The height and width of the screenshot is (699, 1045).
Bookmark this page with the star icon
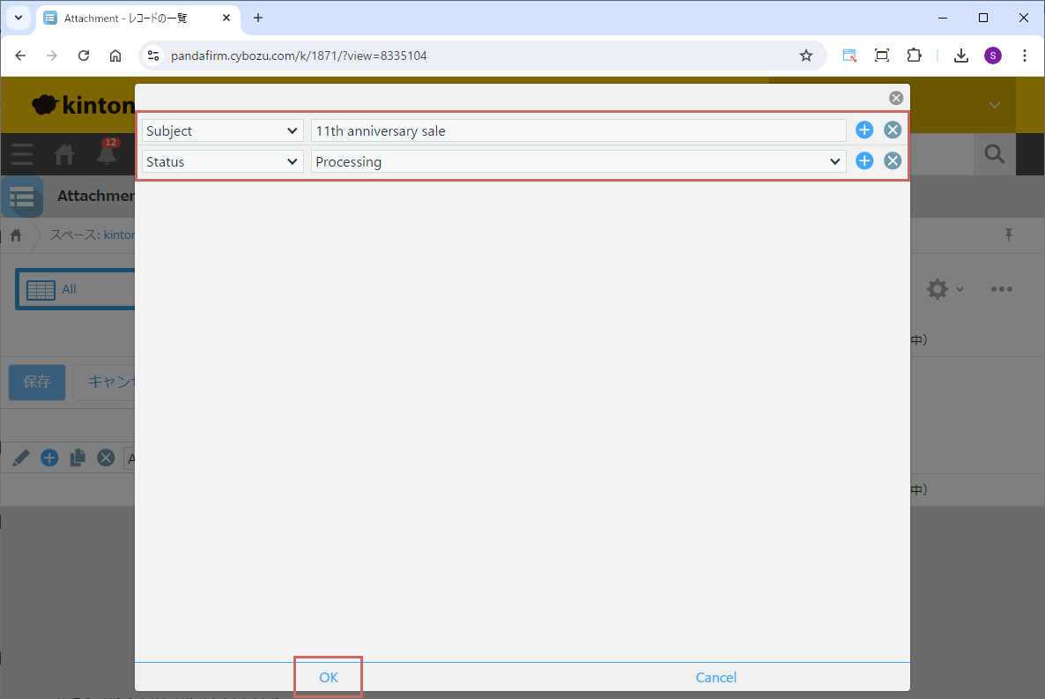pyautogui.click(x=805, y=56)
